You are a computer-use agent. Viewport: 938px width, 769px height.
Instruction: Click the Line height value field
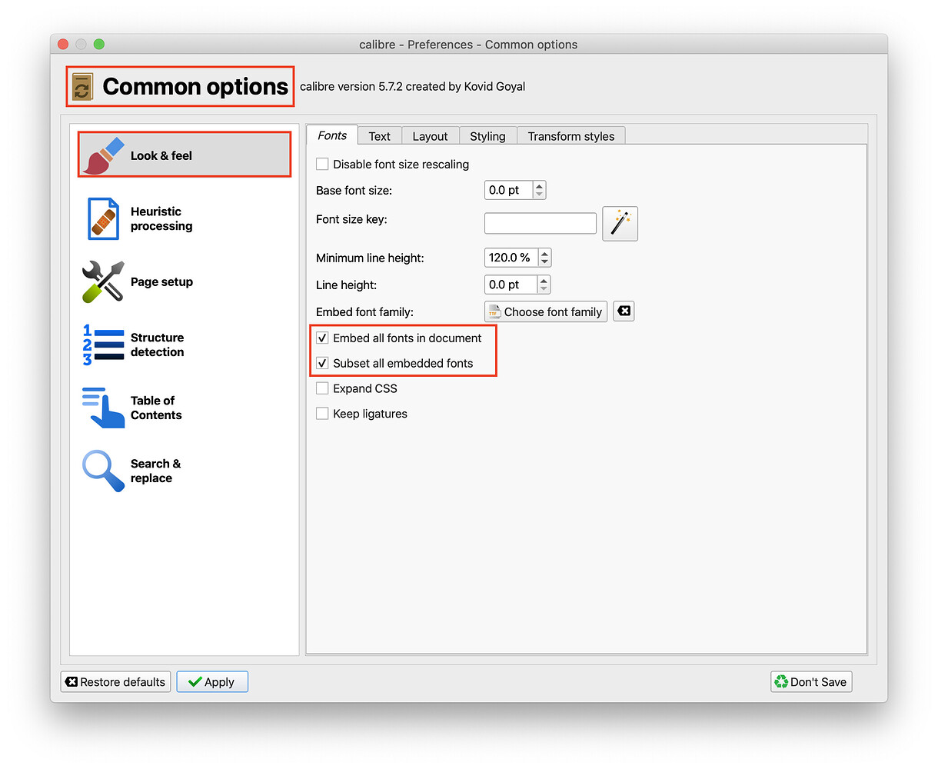[511, 285]
